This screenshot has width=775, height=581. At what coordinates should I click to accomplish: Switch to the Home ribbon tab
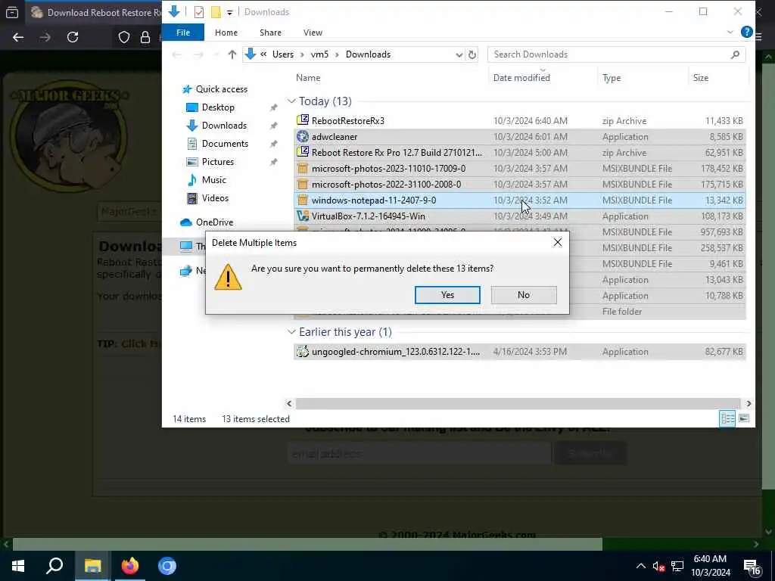(x=226, y=33)
